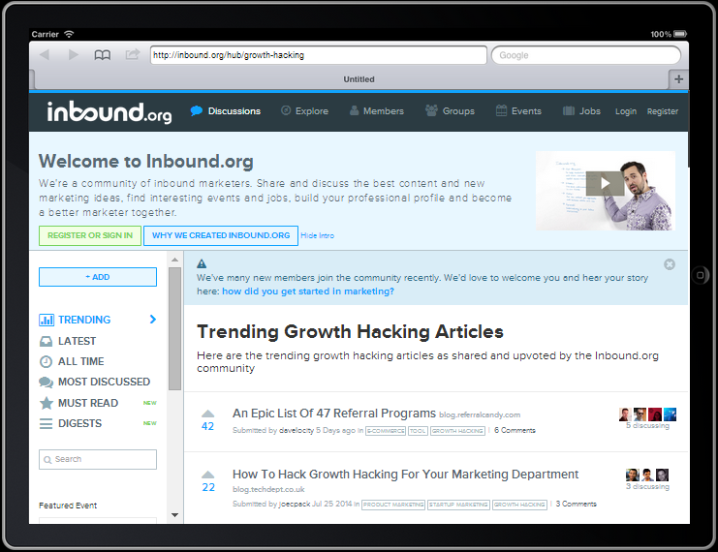Click submitter davelocity username
This screenshot has width=718, height=552.
[x=297, y=431]
